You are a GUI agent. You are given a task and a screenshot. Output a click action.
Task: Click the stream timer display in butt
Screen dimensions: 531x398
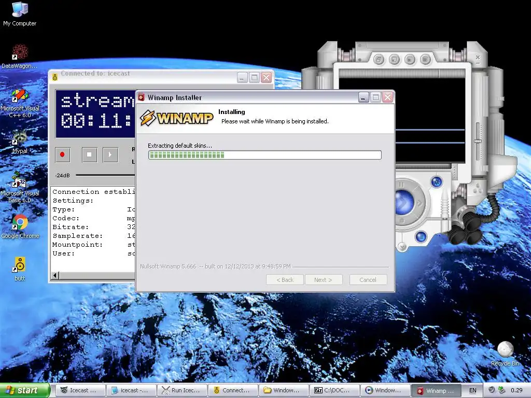95,113
